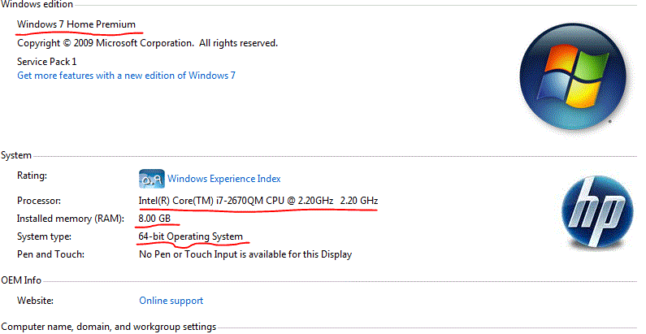Click the Windows 7 Home Premium edition text
The image size is (646, 334).
click(76, 24)
